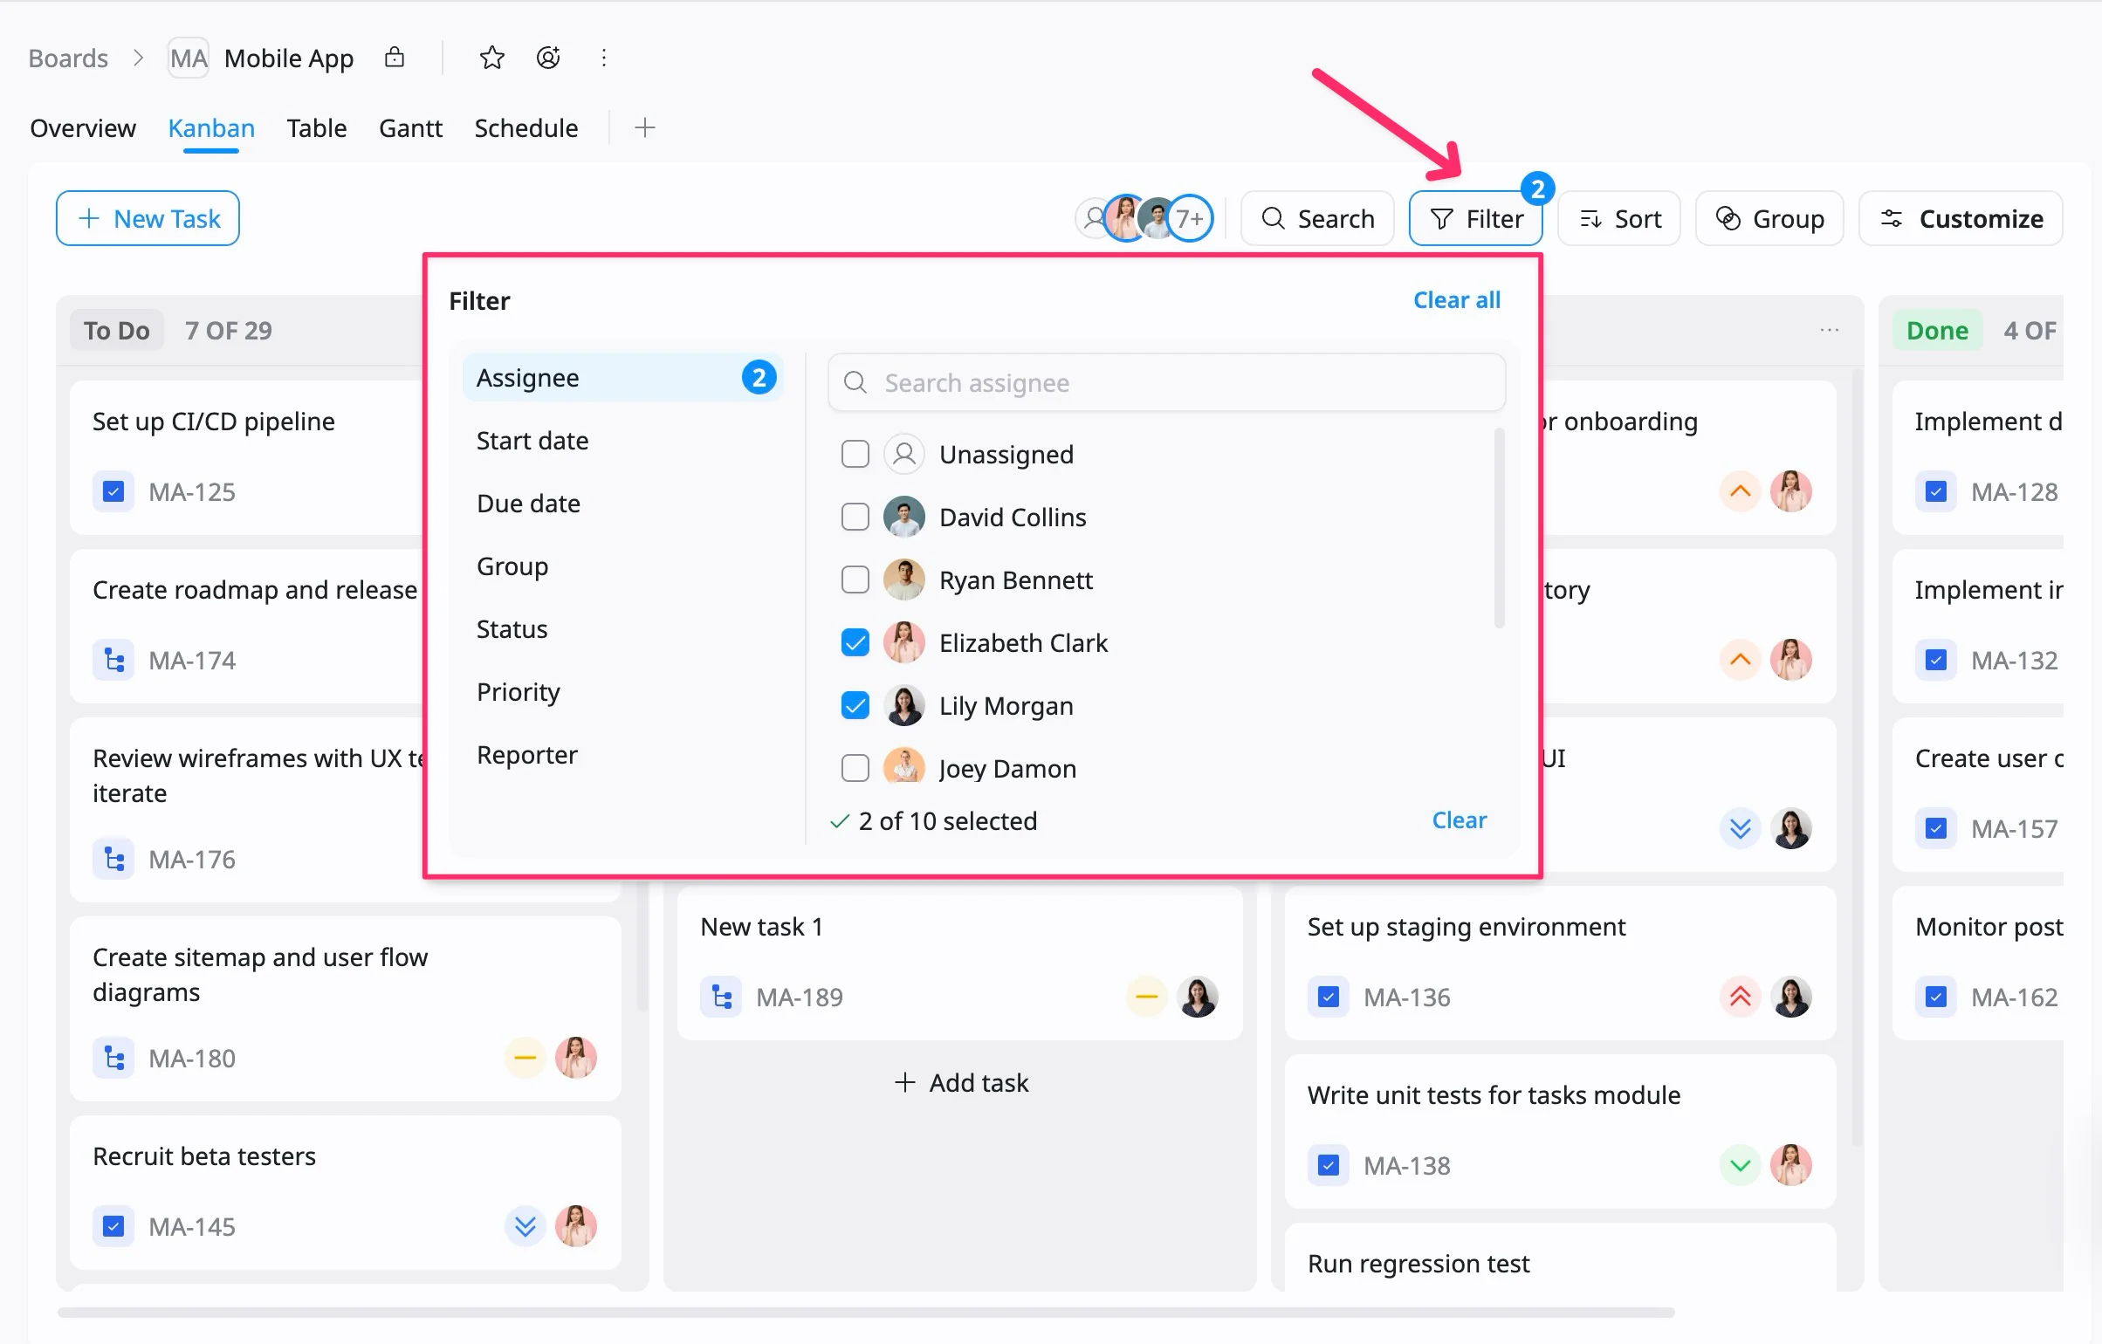Image resolution: width=2102 pixels, height=1344 pixels.
Task: Click the task type icon on MA-125
Action: click(x=113, y=491)
